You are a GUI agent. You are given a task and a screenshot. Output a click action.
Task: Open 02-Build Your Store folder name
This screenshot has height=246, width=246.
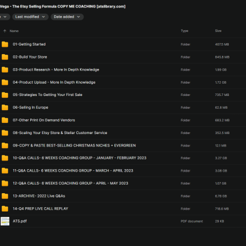coord(30,57)
